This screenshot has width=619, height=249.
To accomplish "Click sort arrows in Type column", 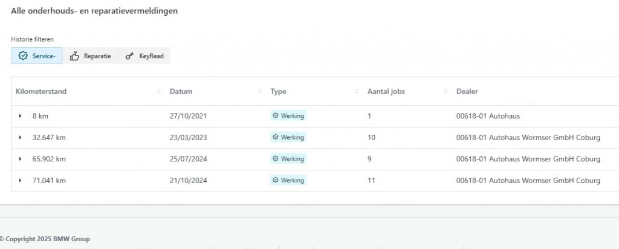I will (x=357, y=91).
